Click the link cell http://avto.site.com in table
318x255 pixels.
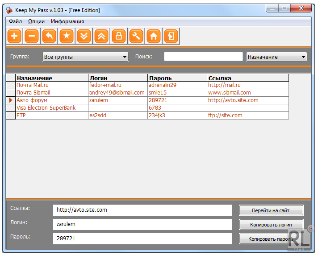point(248,100)
